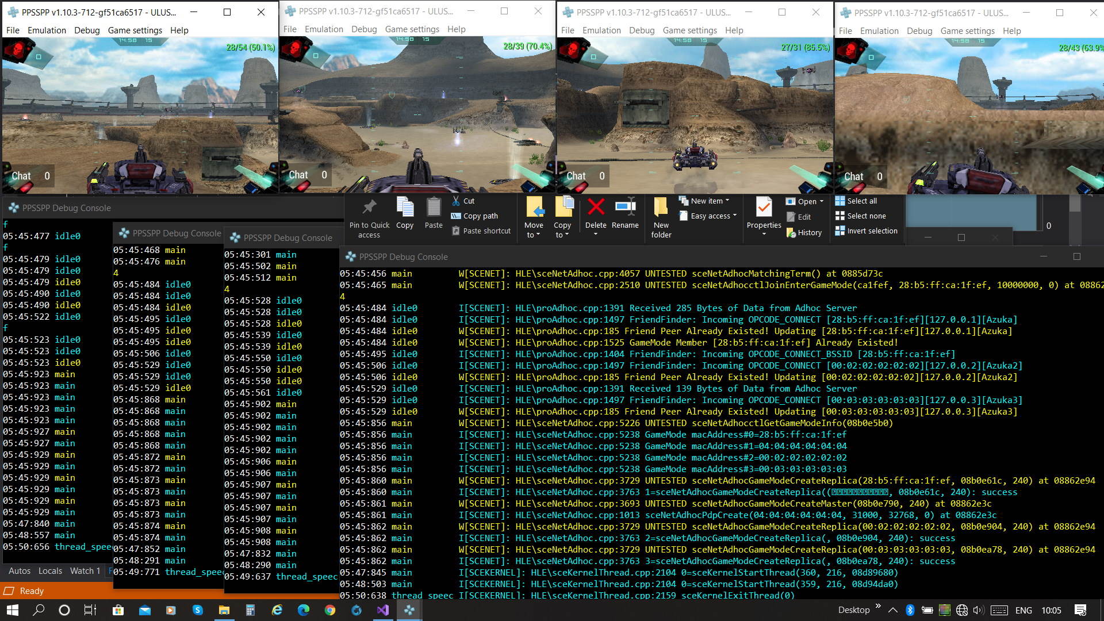
Task: Click the Bluetooth icon in the system tray
Action: pyautogui.click(x=910, y=610)
